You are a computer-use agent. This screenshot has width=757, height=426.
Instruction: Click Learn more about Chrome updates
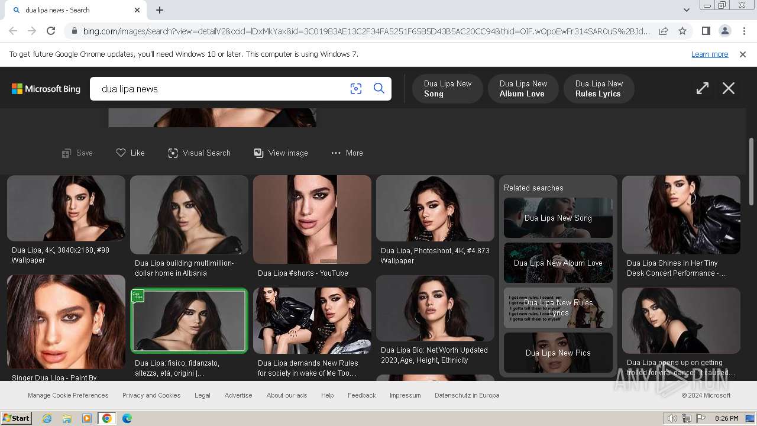pos(710,54)
